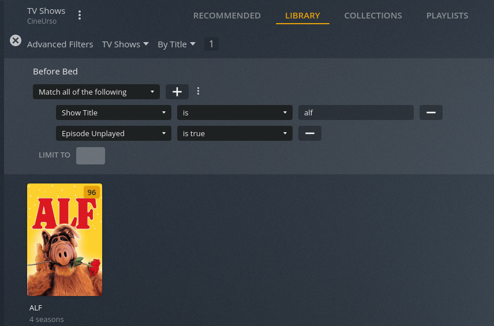The image size is (494, 326).
Task: Click the 96 unplayed badge on ALF
Action: [92, 192]
